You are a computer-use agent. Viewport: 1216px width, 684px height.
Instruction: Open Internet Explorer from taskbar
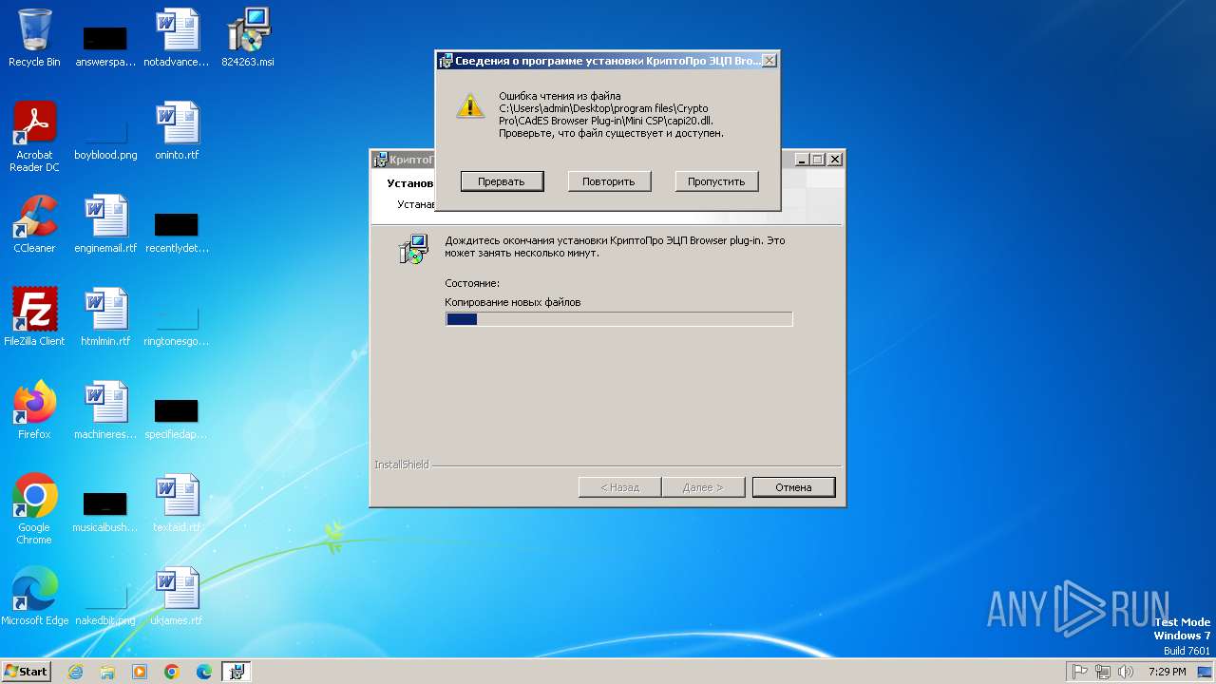pos(75,672)
